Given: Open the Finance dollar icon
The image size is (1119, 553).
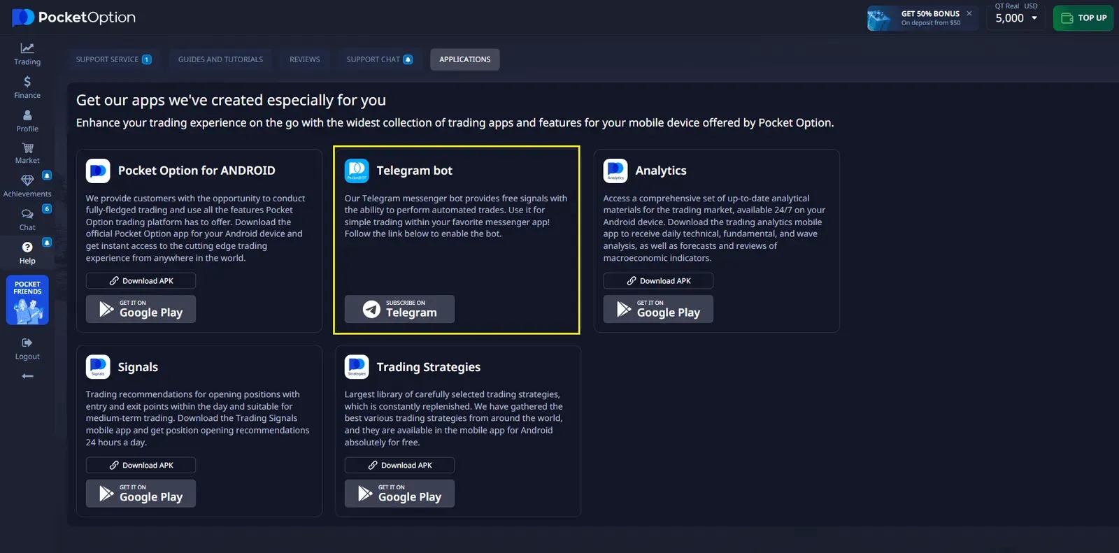Looking at the screenshot, I should coord(27,87).
